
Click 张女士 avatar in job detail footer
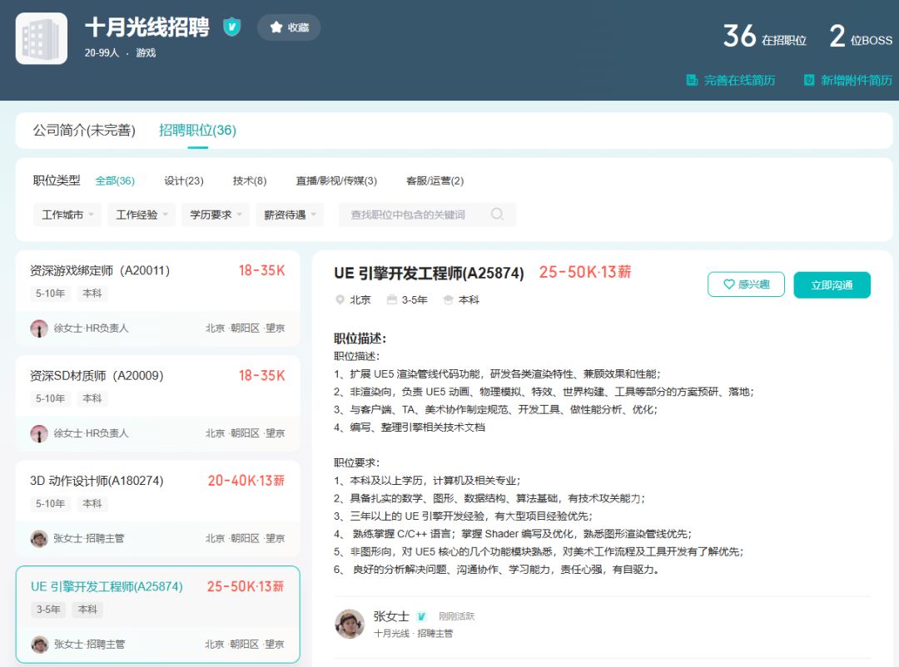coord(350,624)
